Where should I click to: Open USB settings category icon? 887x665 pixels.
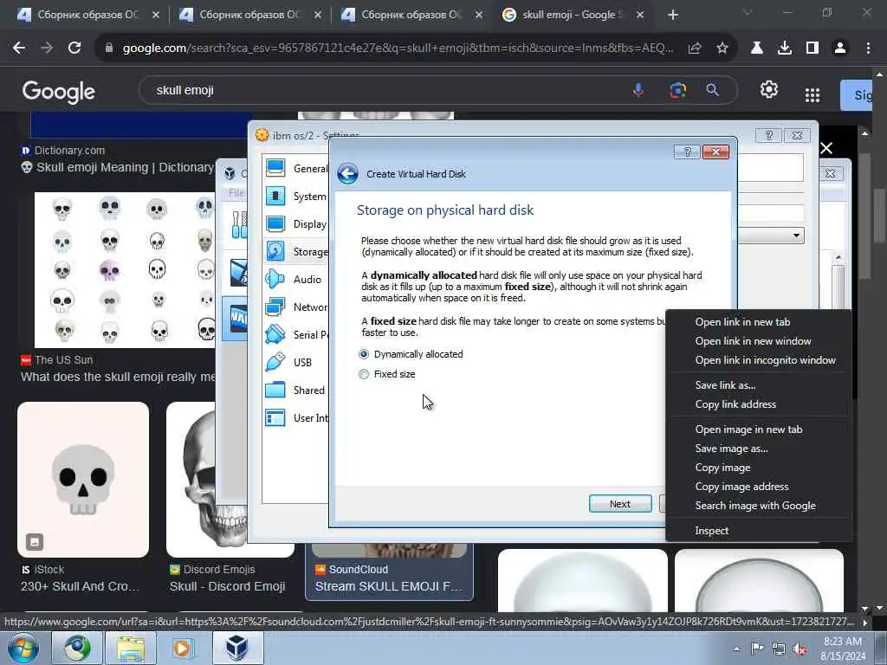275,362
